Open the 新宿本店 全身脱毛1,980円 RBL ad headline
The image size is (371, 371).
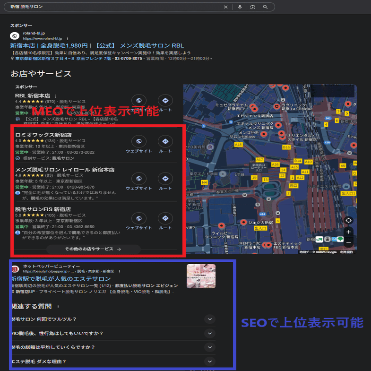pos(97,45)
